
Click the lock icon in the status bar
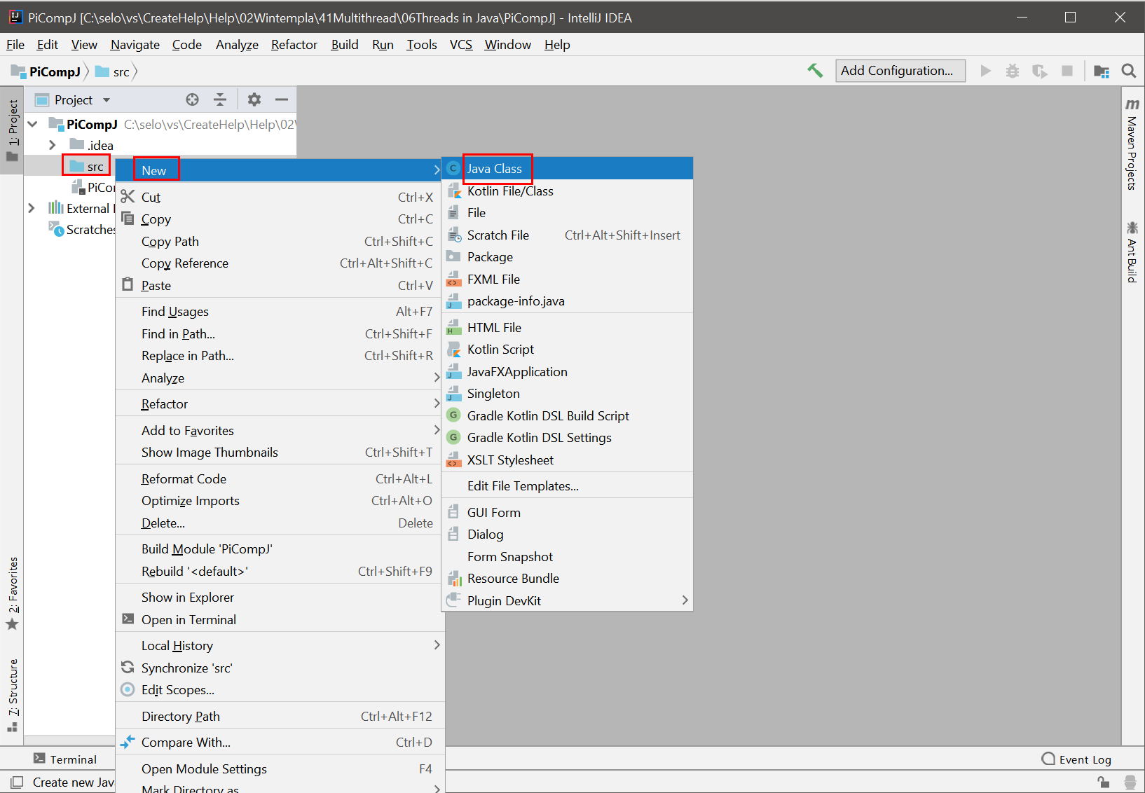pyautogui.click(x=1103, y=782)
